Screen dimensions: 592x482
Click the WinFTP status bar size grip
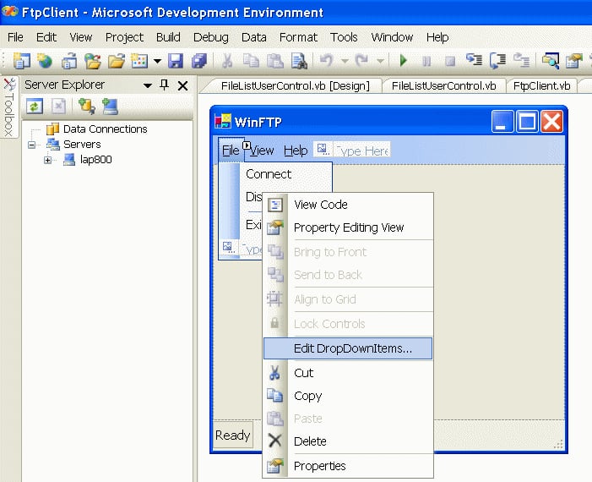(x=558, y=444)
